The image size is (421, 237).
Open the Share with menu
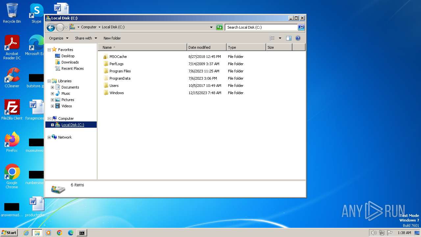click(86, 38)
